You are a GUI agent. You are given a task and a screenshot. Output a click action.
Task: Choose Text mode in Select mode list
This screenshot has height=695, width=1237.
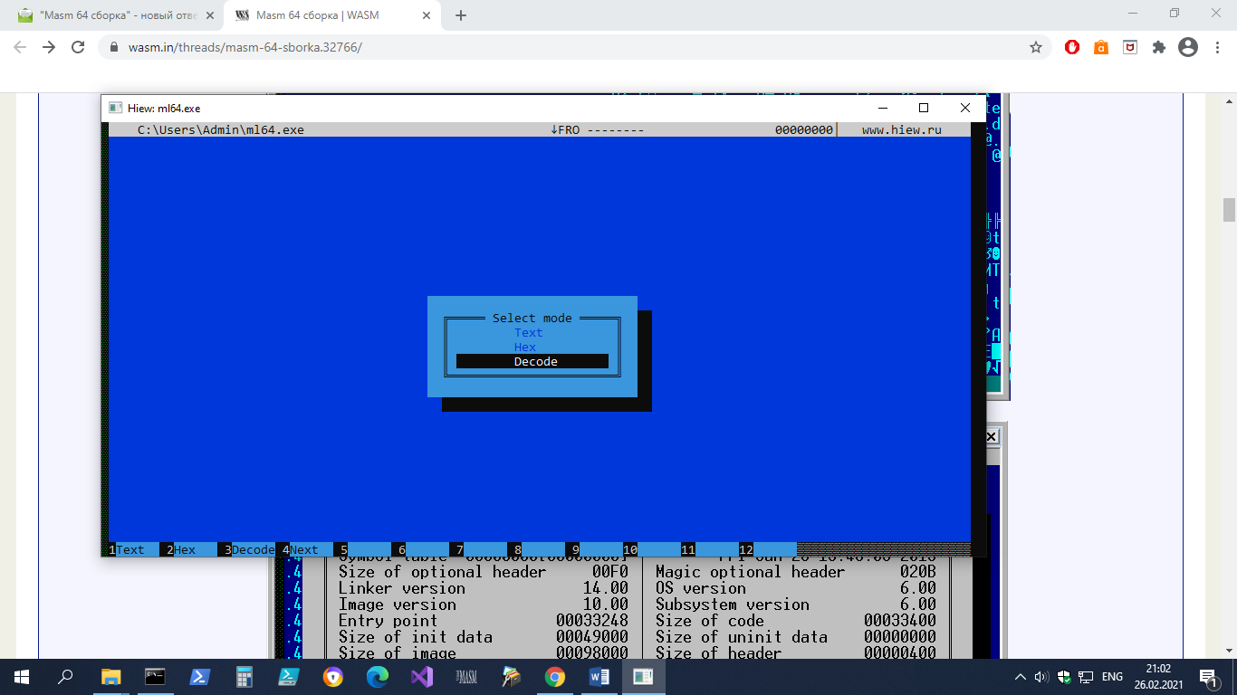point(529,333)
